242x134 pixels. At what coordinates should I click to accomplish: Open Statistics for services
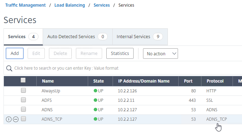pos(120,54)
